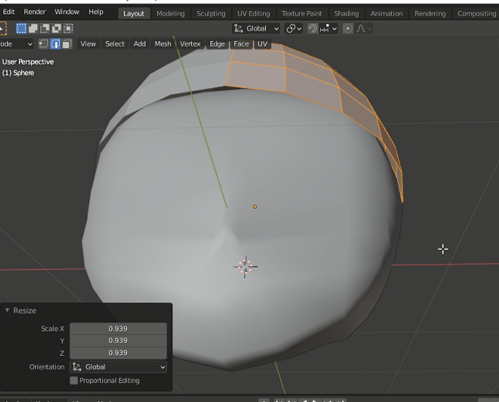Switch to the Animation workspace tab

(386, 14)
